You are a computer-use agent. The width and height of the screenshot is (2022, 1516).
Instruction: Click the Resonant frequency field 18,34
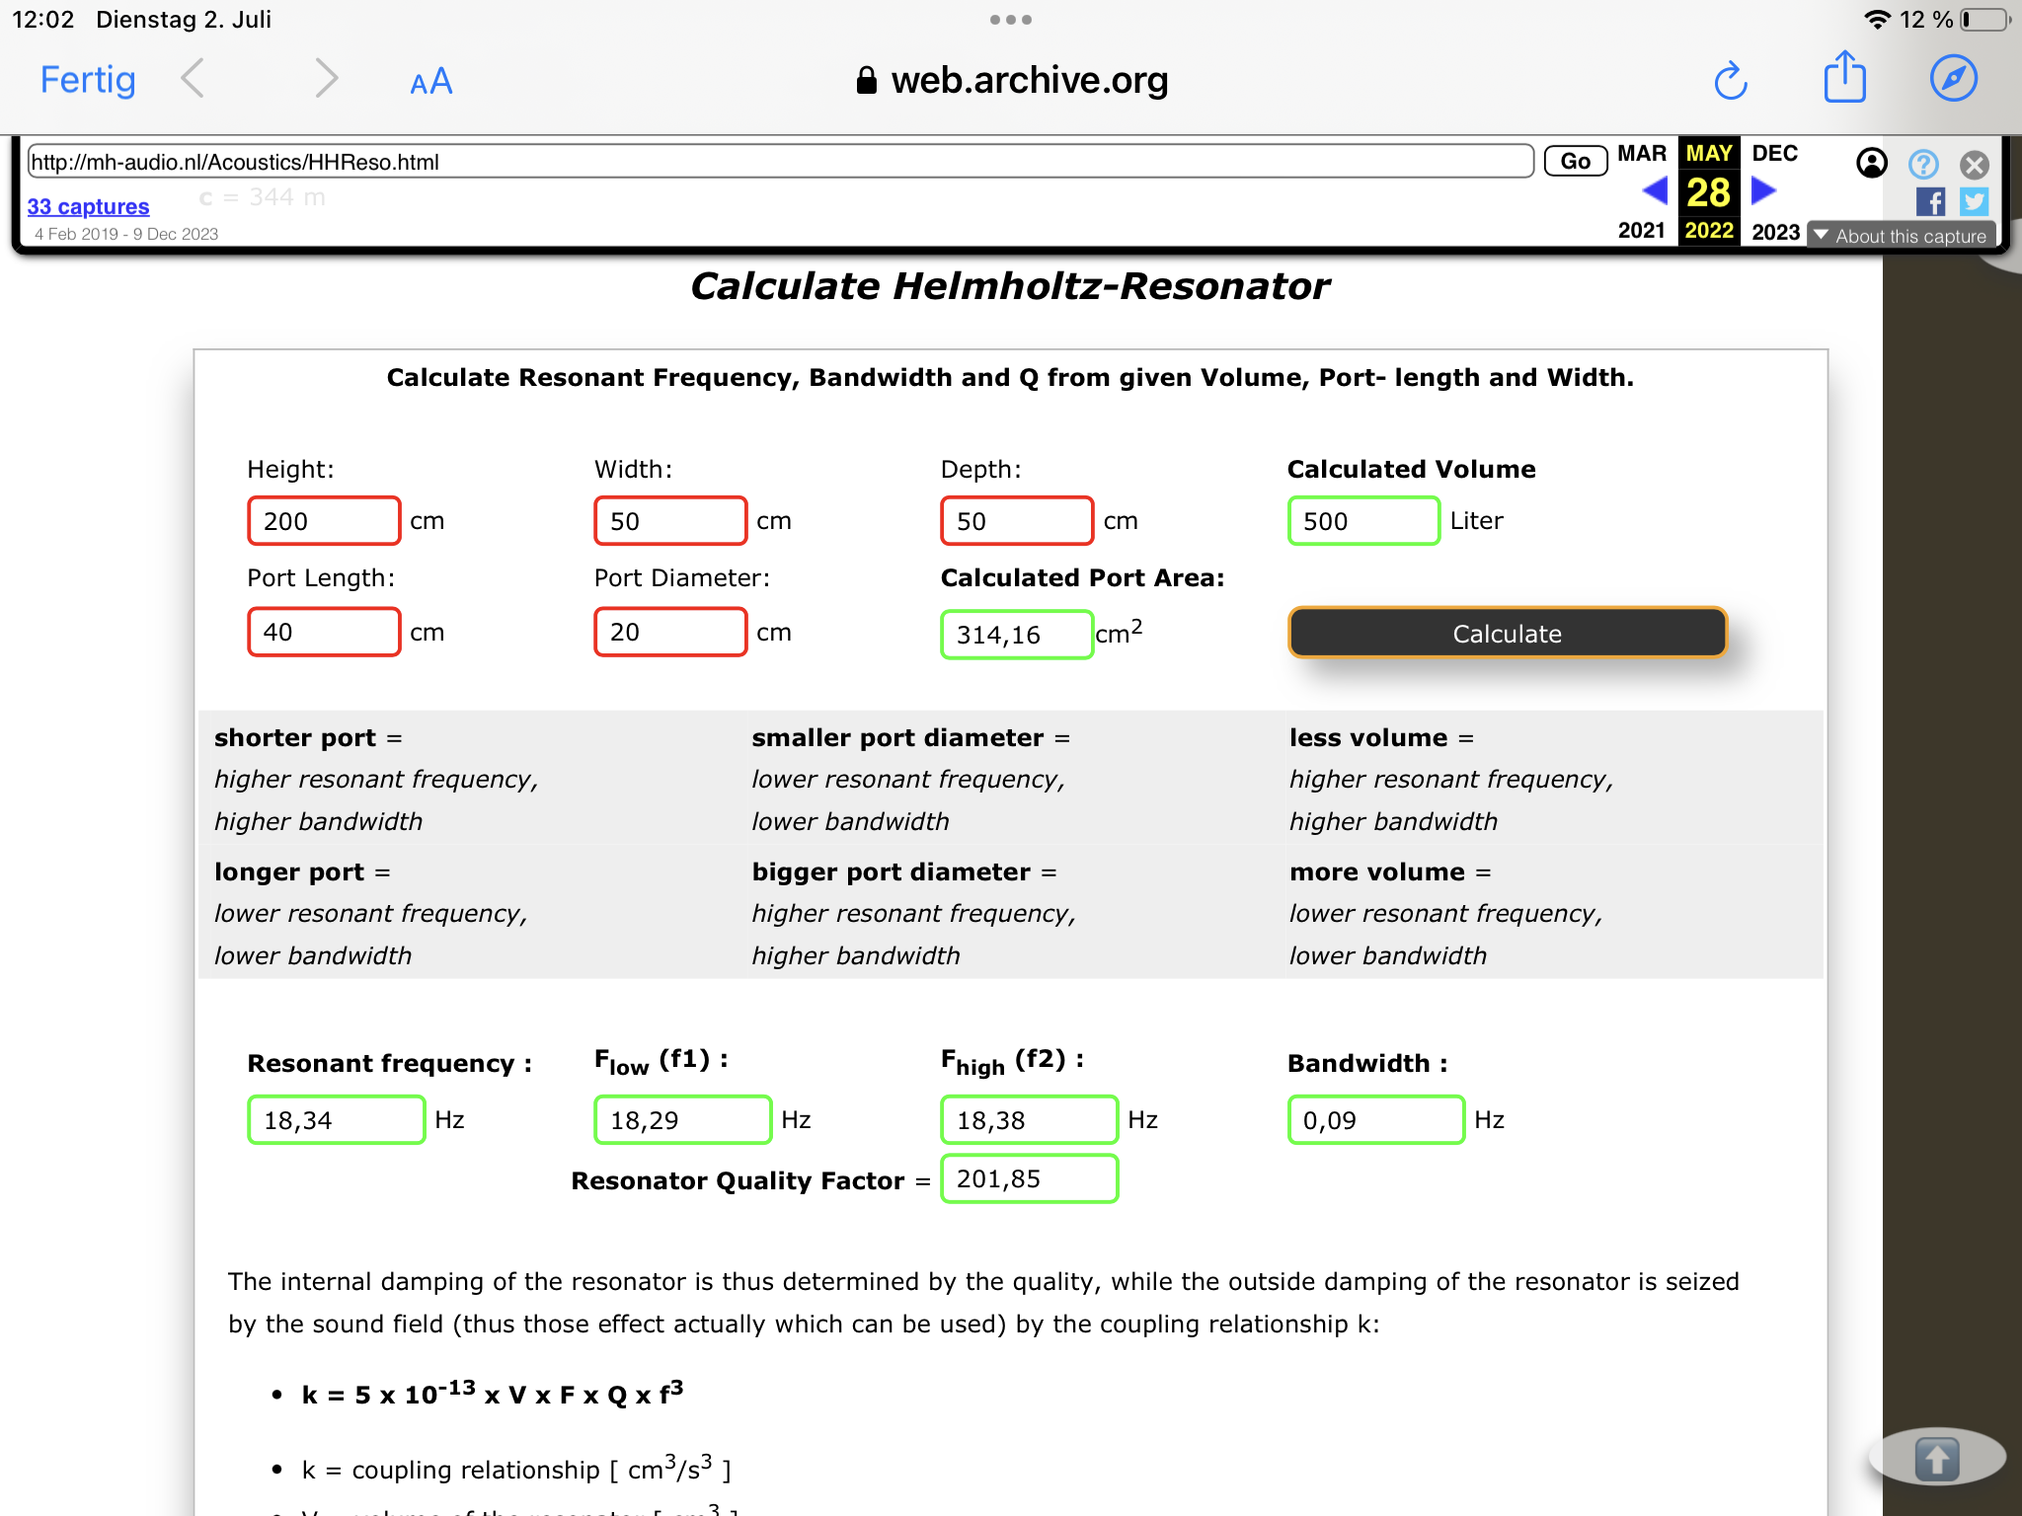[x=337, y=1120]
